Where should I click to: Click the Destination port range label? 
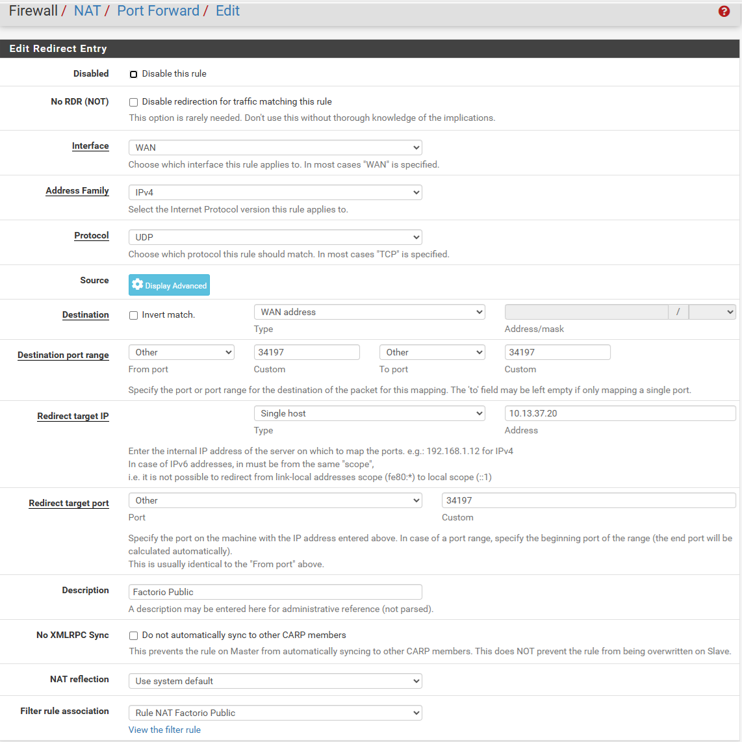click(63, 355)
